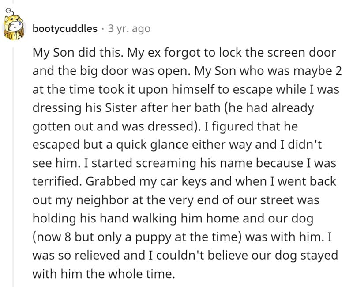Open the bootycuddles user profile link

coord(65,29)
